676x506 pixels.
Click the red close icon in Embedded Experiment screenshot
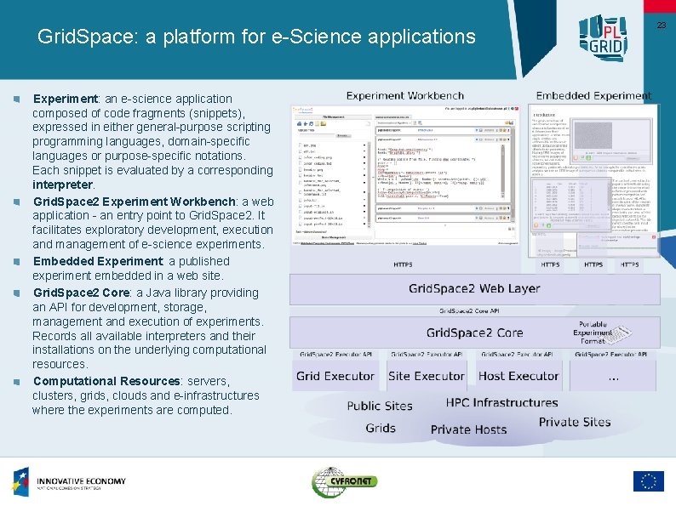(x=653, y=237)
